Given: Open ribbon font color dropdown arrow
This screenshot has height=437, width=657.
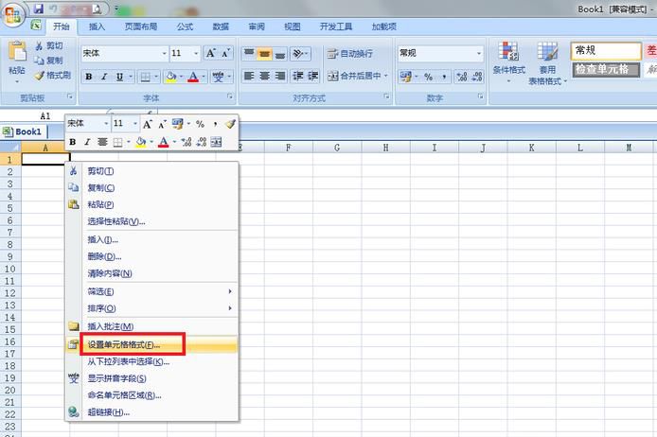Looking at the screenshot, I should click(204, 77).
